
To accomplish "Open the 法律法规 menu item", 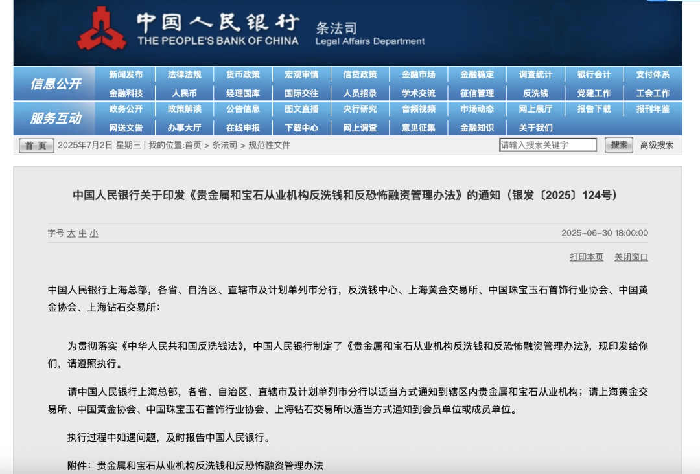I will tap(184, 74).
